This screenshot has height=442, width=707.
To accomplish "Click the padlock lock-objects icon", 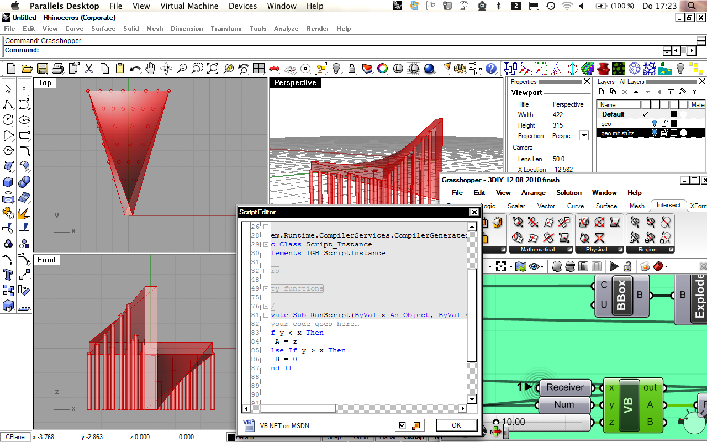I will [x=351, y=69].
